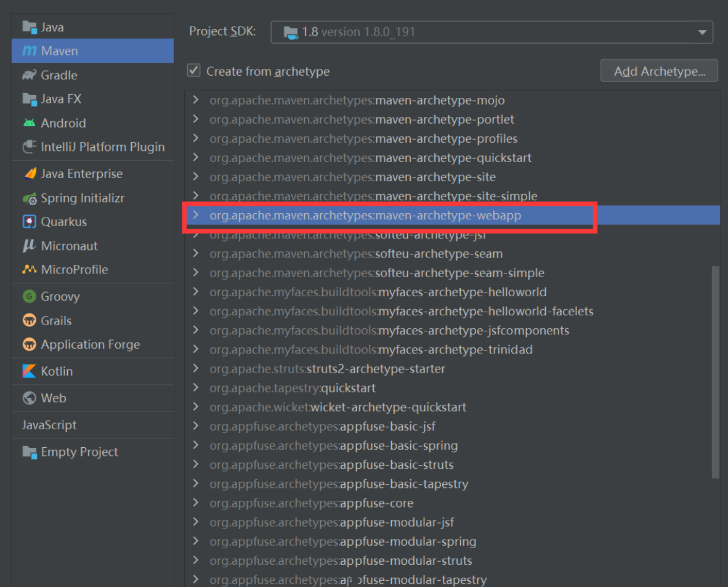Expand maven-archetype-portlet node
Screen dimensions: 728x587
coord(196,119)
